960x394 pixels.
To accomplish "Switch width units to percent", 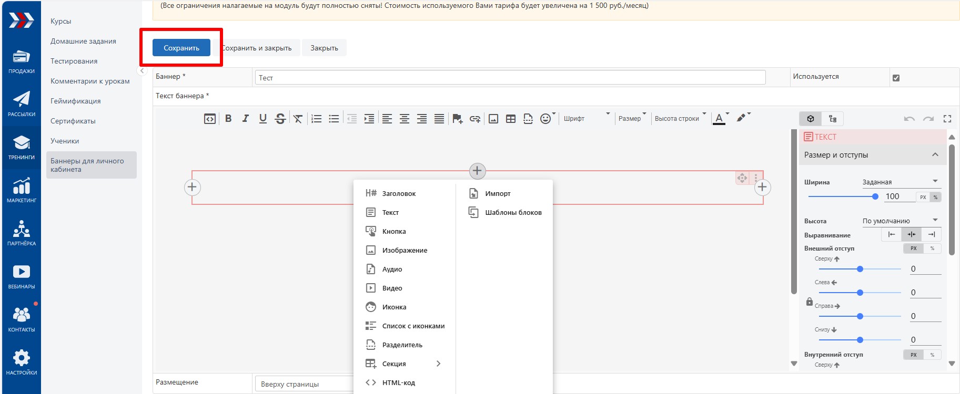I will [935, 197].
